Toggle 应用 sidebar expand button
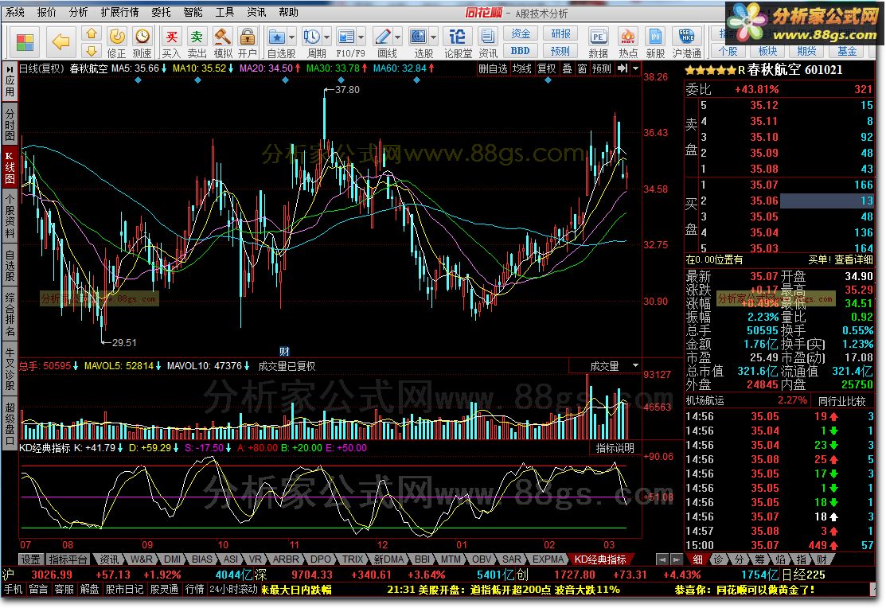The width and height of the screenshot is (886, 608). tap(10, 81)
